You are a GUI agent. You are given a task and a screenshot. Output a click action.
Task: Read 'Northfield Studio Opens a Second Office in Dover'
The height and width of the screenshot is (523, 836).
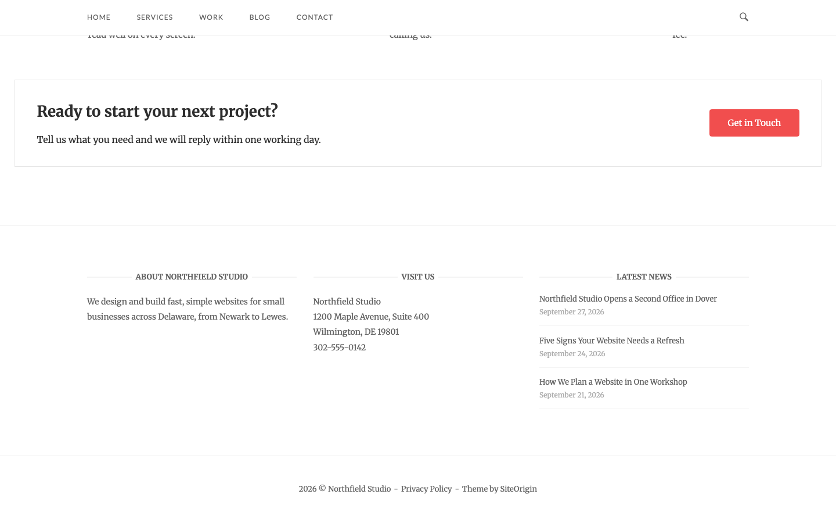628,299
